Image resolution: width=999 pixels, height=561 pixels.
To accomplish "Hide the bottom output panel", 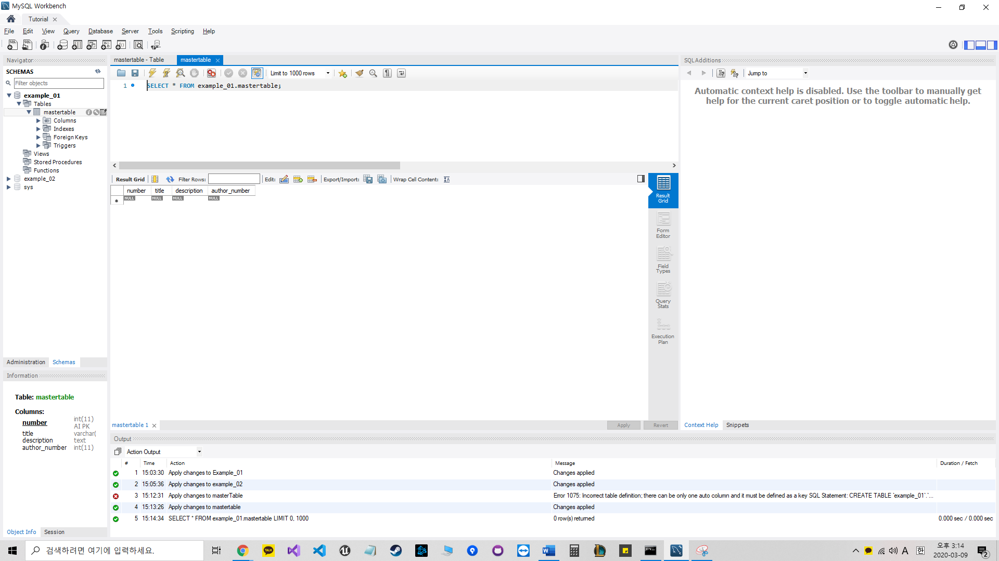I will tap(981, 45).
